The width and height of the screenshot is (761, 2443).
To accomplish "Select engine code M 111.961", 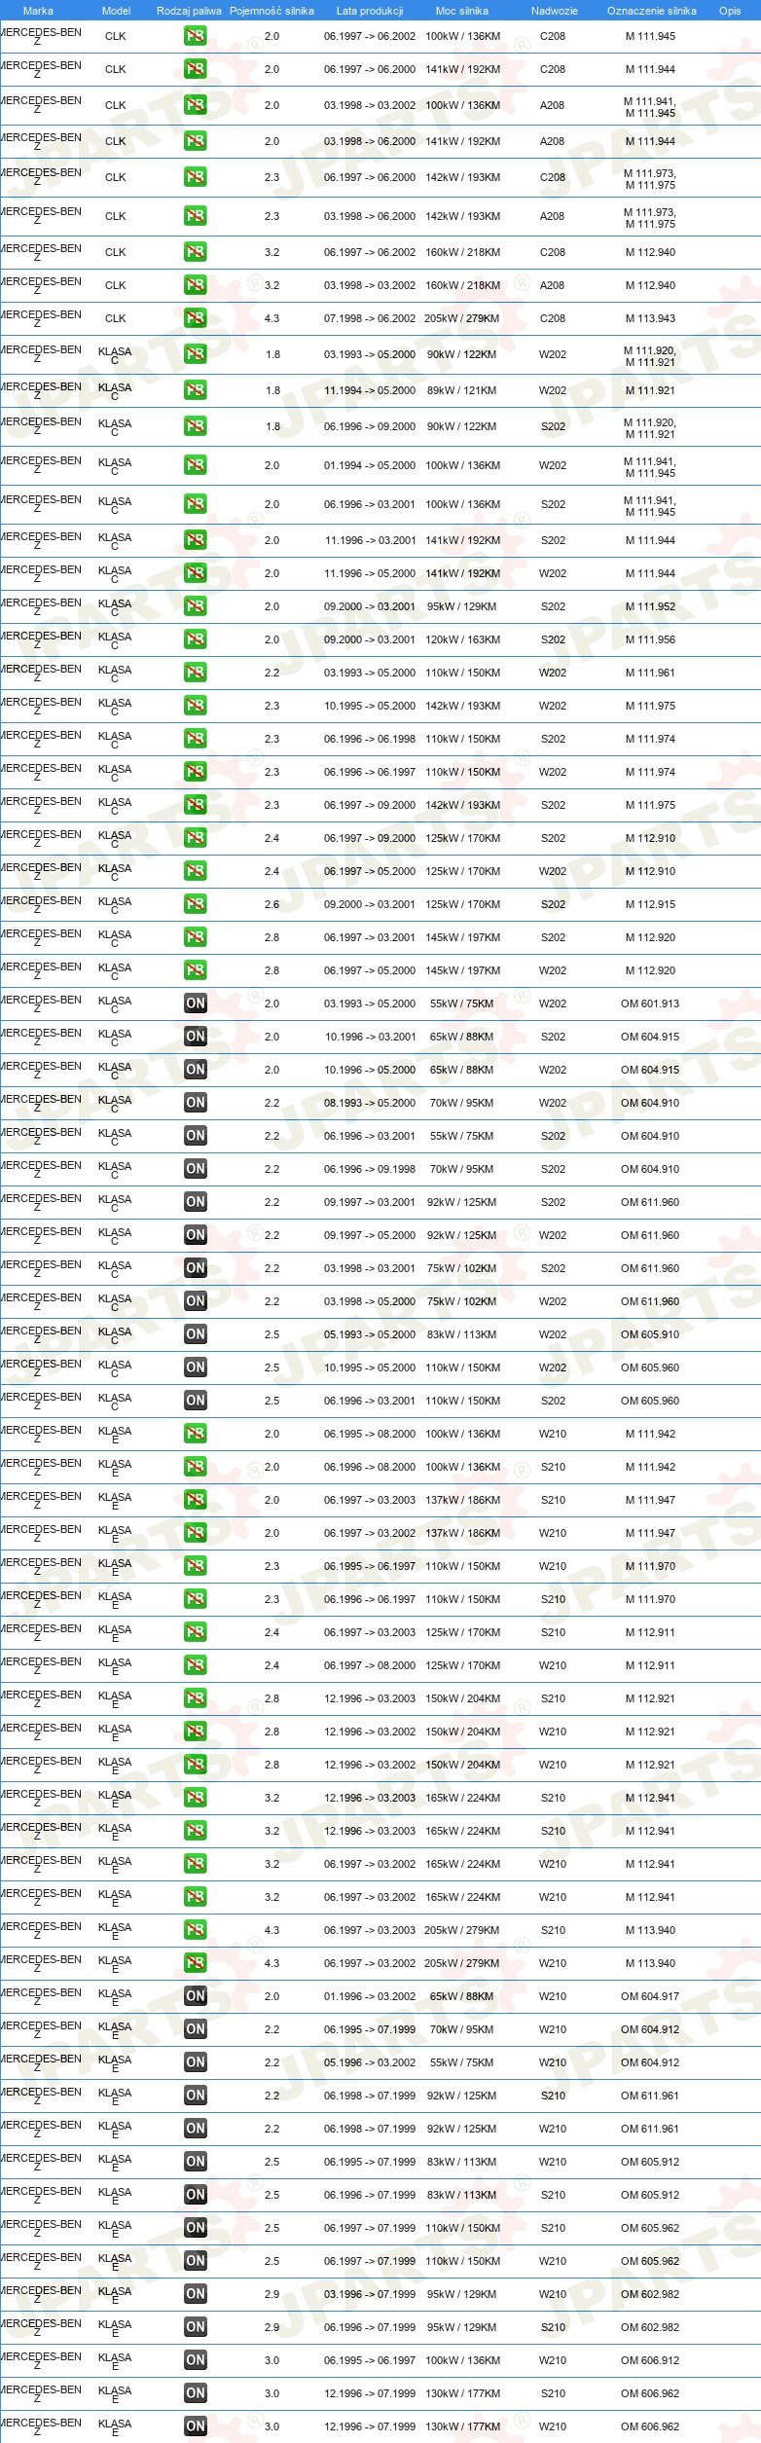I will coord(650,673).
